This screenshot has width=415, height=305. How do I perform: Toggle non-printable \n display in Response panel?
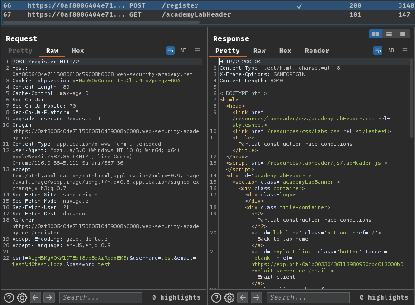(x=391, y=50)
